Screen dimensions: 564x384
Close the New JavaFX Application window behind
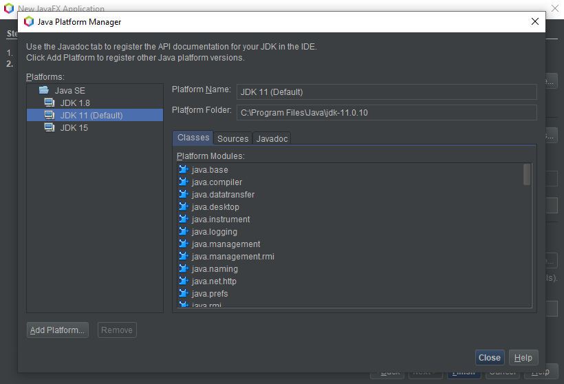[x=555, y=8]
